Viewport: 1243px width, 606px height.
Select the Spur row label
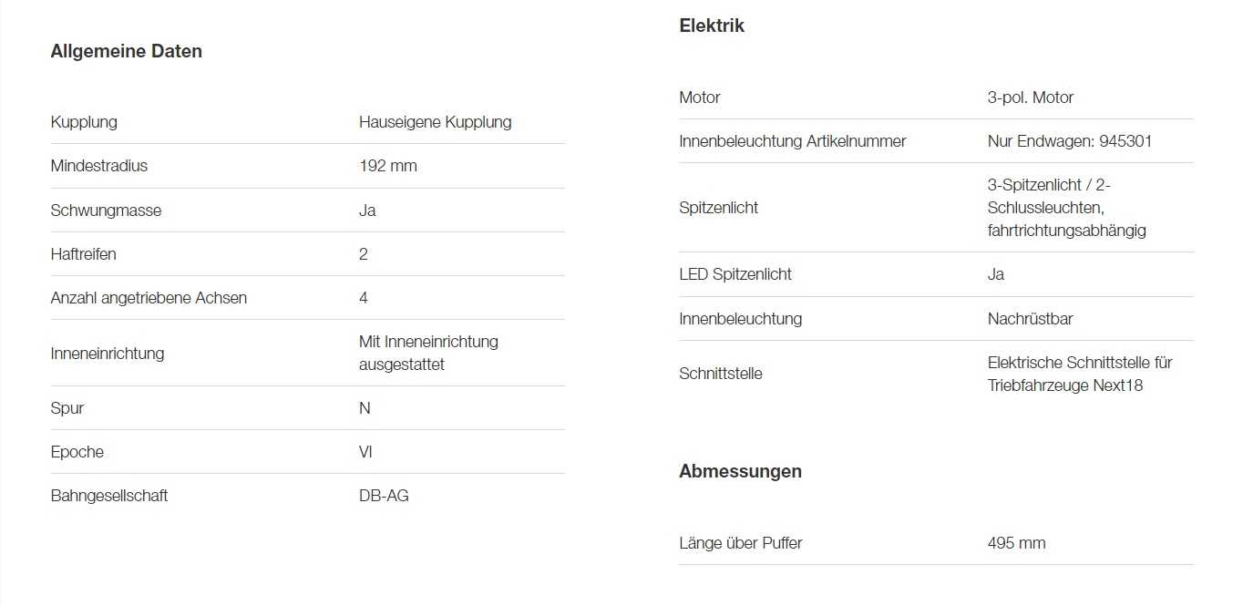tap(66, 408)
